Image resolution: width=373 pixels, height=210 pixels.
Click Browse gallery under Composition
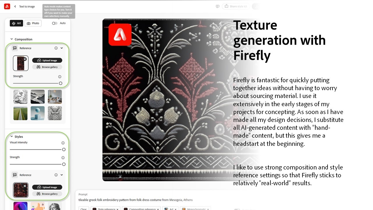(47, 67)
